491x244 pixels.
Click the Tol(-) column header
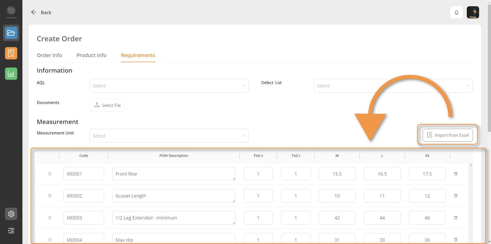click(295, 156)
